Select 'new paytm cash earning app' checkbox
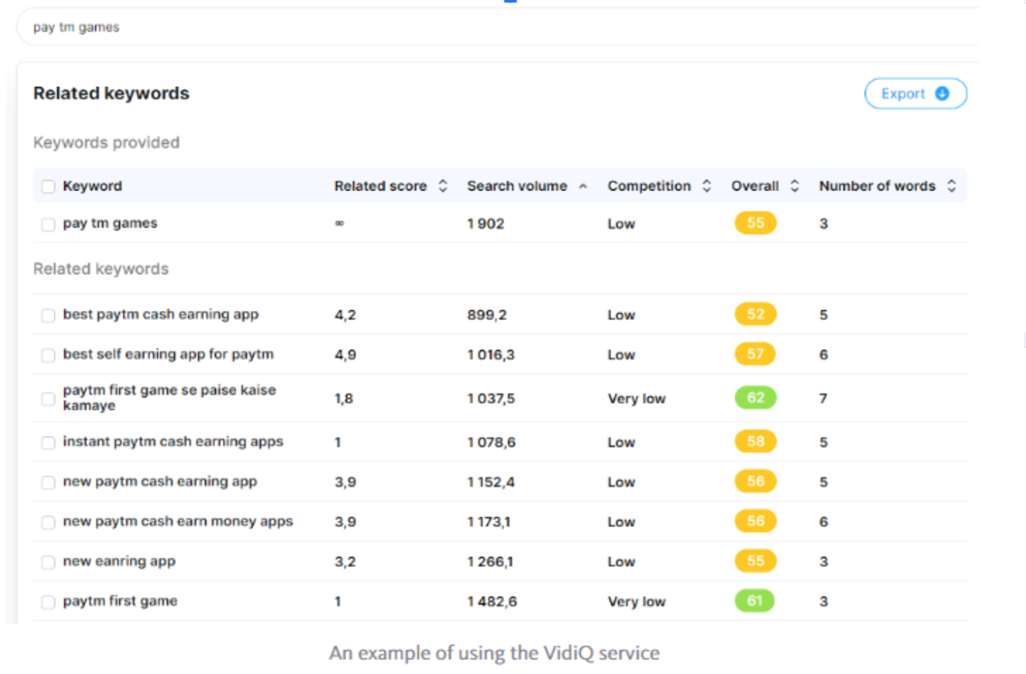The height and width of the screenshot is (674, 1026). click(x=48, y=482)
